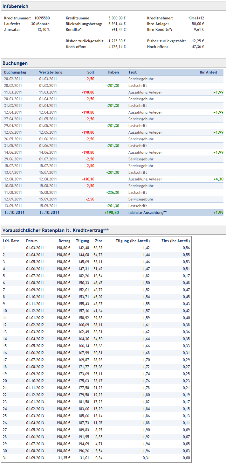Image resolution: width=226 pixels, height=464 pixels.
Task: Select the upcoming payout amount +198,80
Action: [x=112, y=213]
